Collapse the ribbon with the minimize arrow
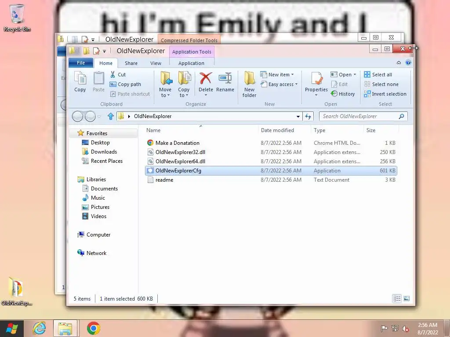The image size is (450, 337). click(x=399, y=62)
